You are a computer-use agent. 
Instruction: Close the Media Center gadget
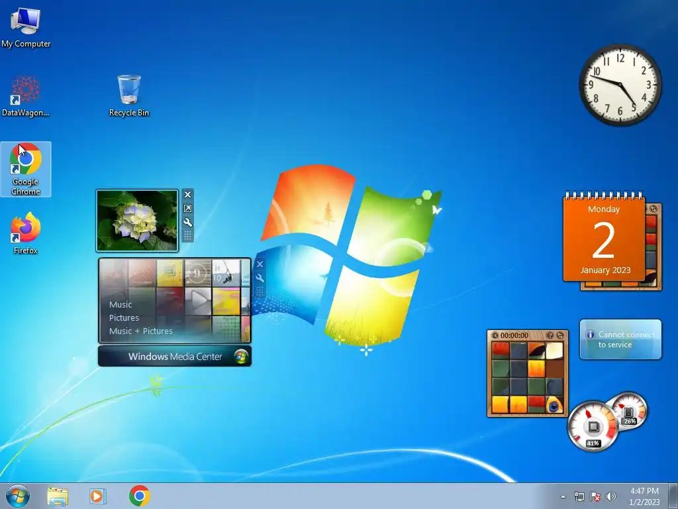[x=260, y=264]
